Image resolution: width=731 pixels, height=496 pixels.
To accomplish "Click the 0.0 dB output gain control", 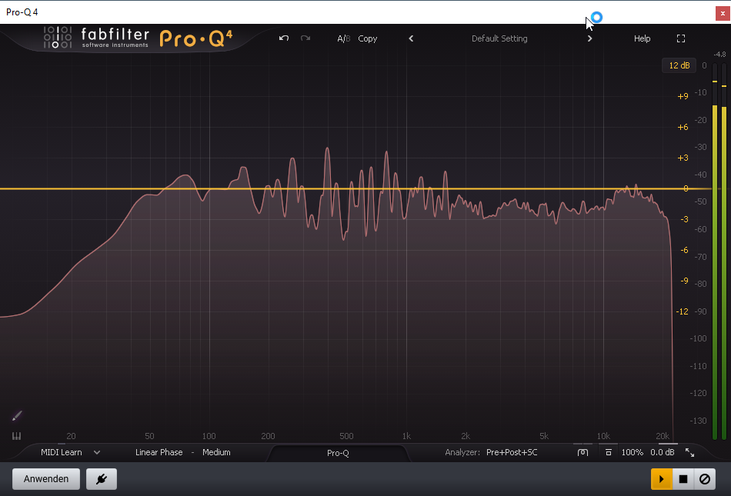I will click(663, 453).
